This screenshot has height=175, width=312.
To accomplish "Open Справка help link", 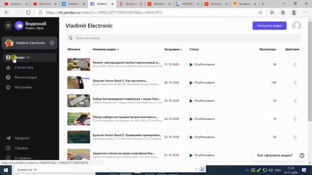I will point(21,148).
